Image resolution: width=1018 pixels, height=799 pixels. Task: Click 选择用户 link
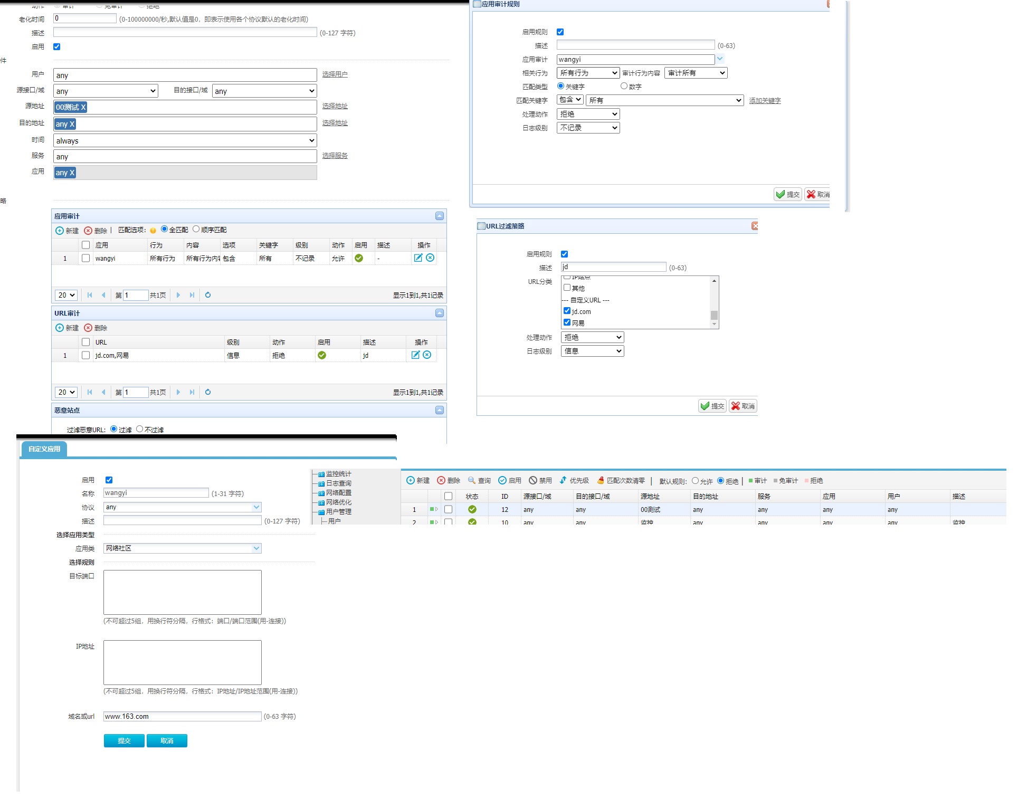point(335,74)
